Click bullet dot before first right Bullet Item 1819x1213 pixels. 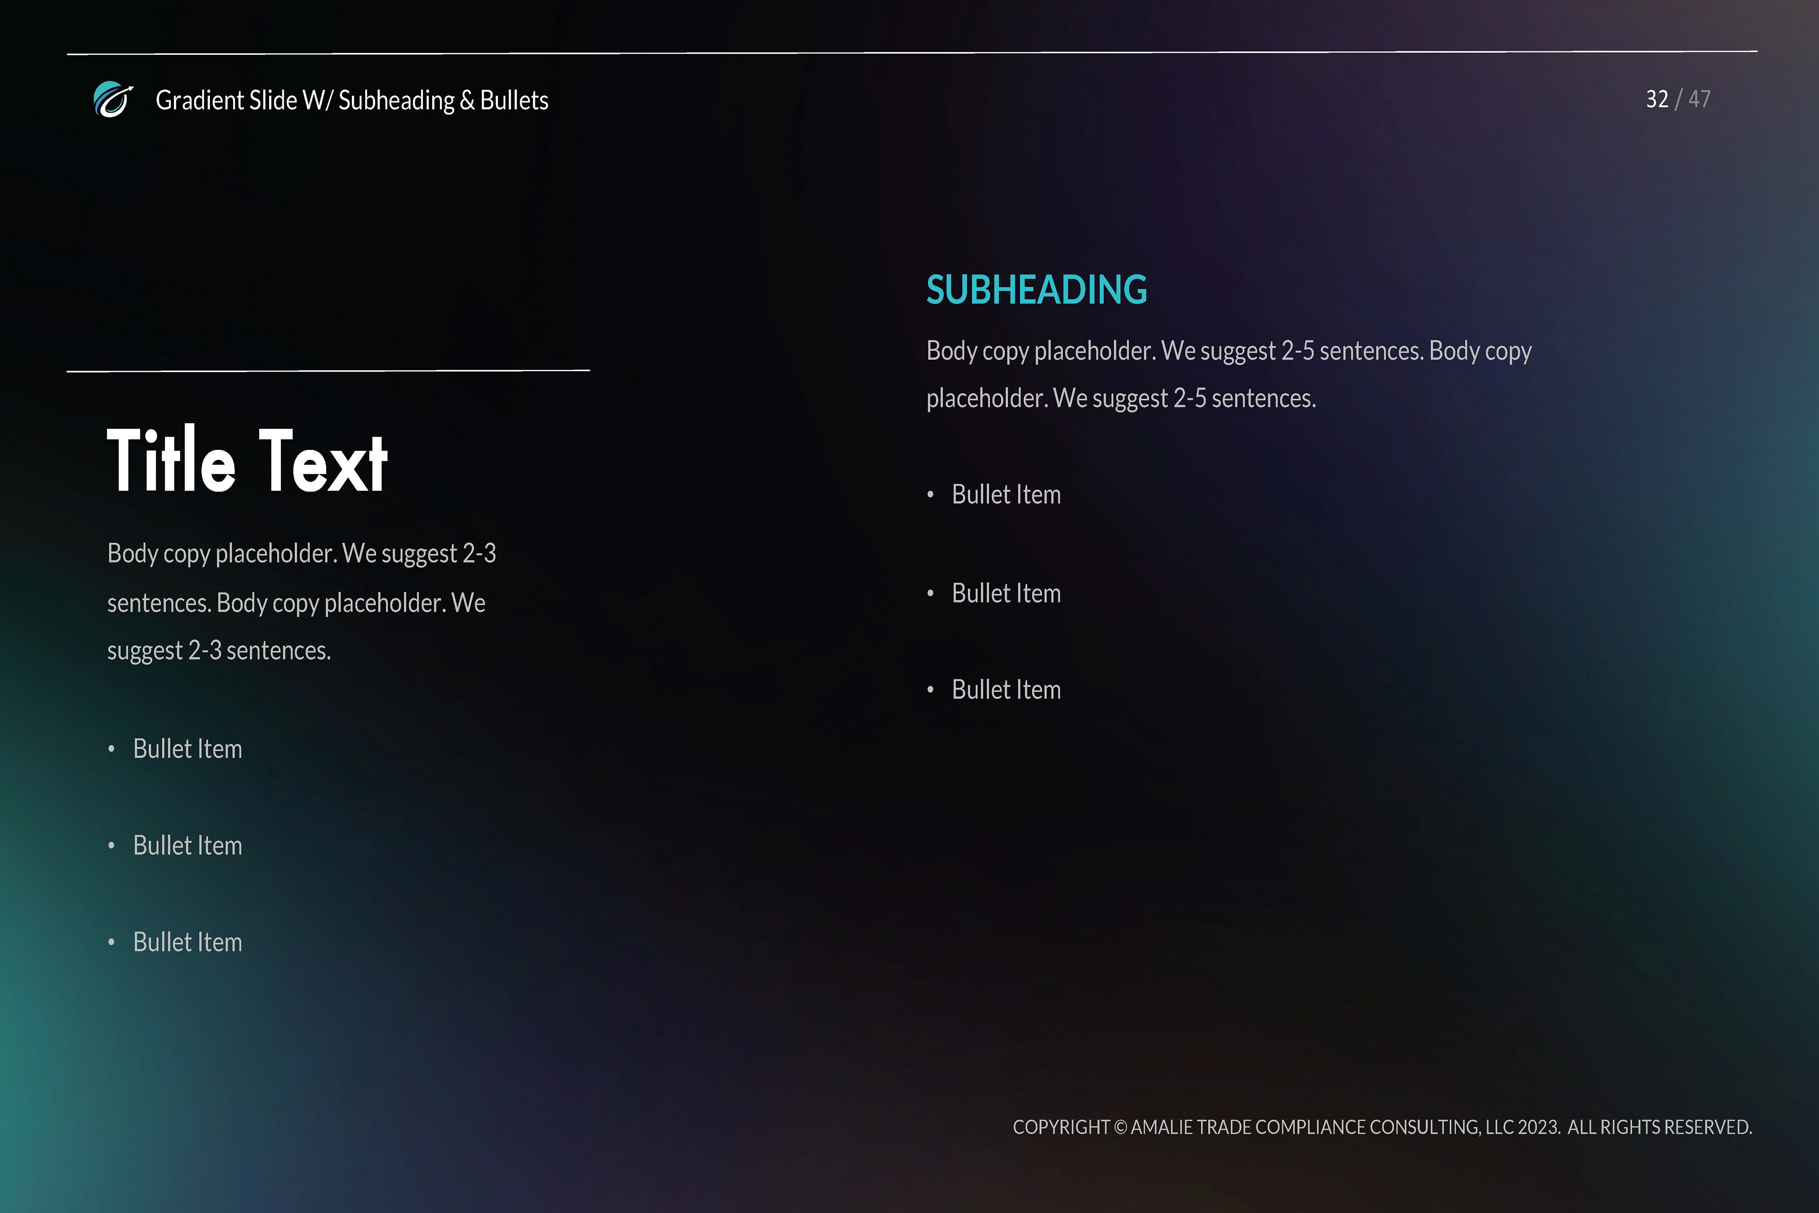930,495
